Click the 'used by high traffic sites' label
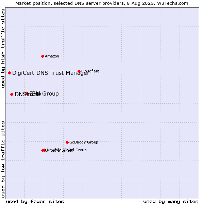 pyautogui.click(x=3, y=48)
